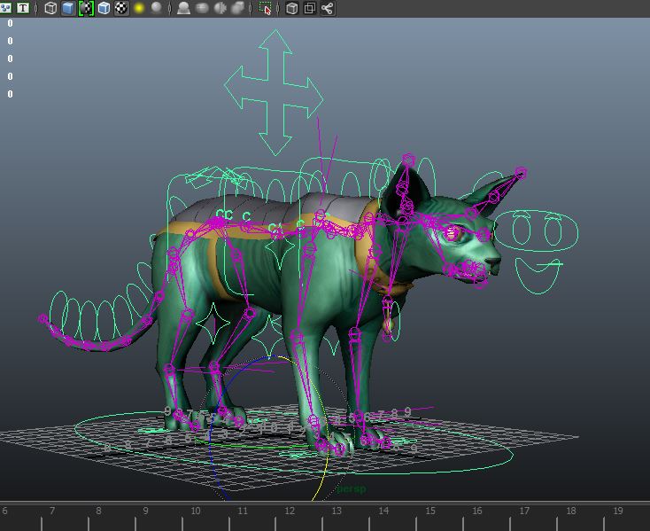Switch to smooth shade all blue cube
Viewport: 650px width, 531px height.
[68, 8]
